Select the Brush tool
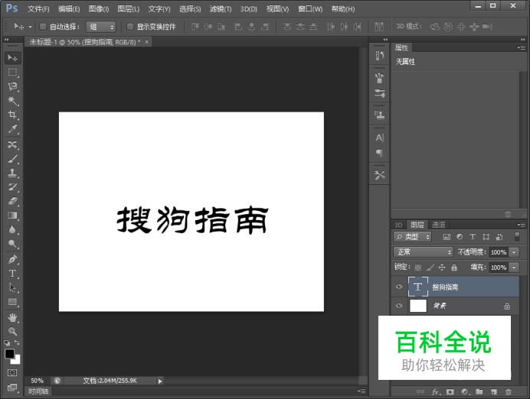530x399 pixels. 12,159
